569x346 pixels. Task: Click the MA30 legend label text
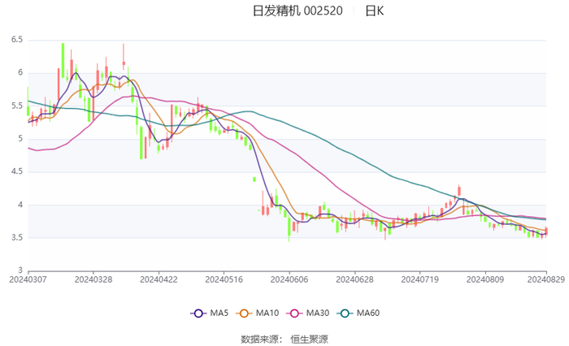pyautogui.click(x=318, y=313)
